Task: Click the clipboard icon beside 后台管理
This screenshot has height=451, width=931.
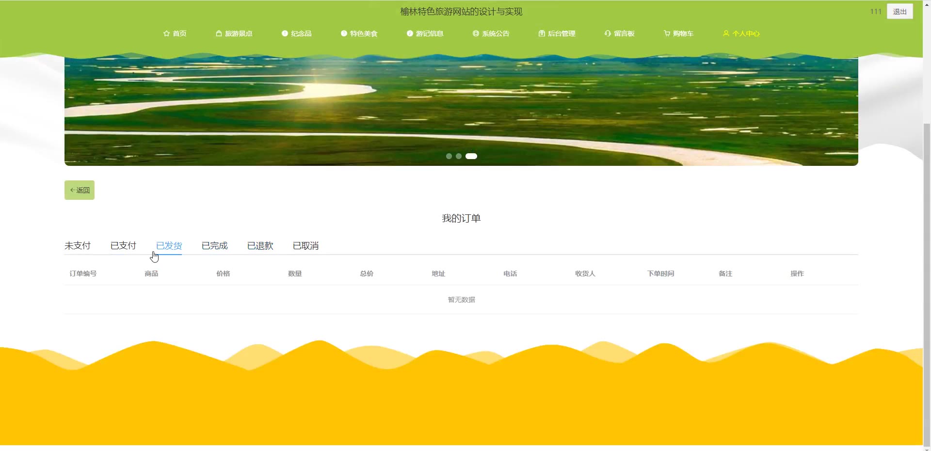Action: coord(542,33)
